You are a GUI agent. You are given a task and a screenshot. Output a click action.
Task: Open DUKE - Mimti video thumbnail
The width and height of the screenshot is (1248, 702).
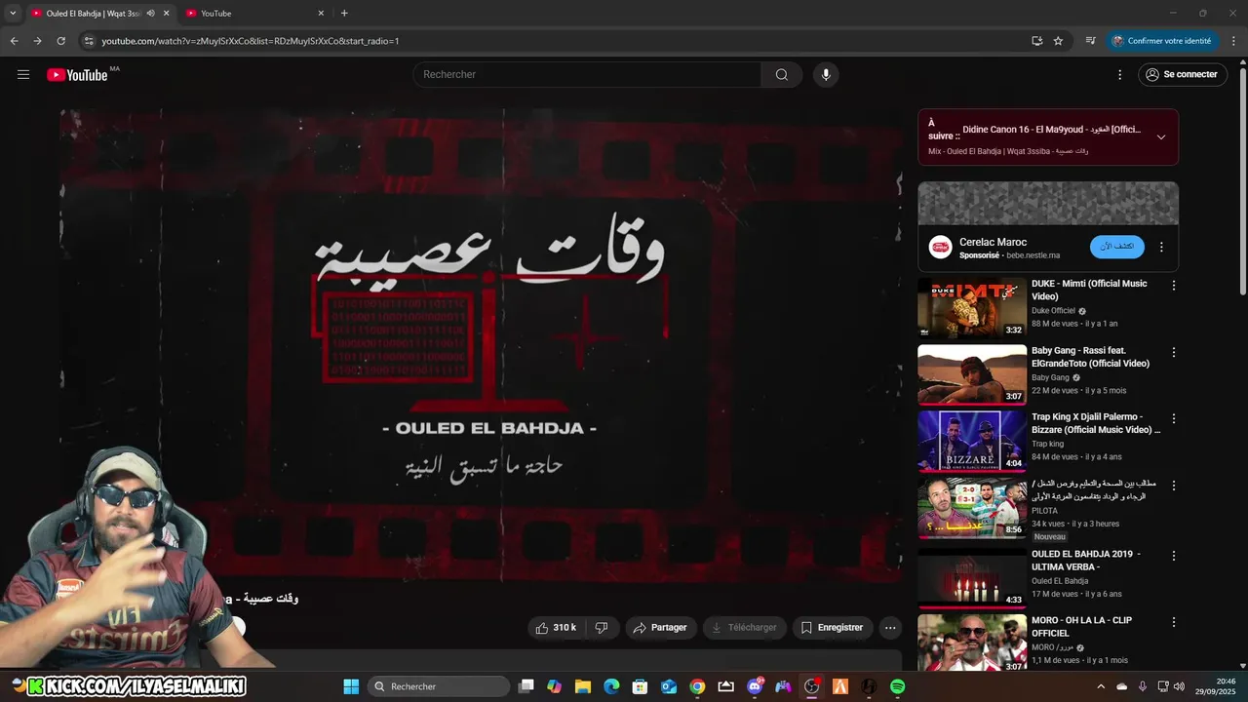point(971,308)
